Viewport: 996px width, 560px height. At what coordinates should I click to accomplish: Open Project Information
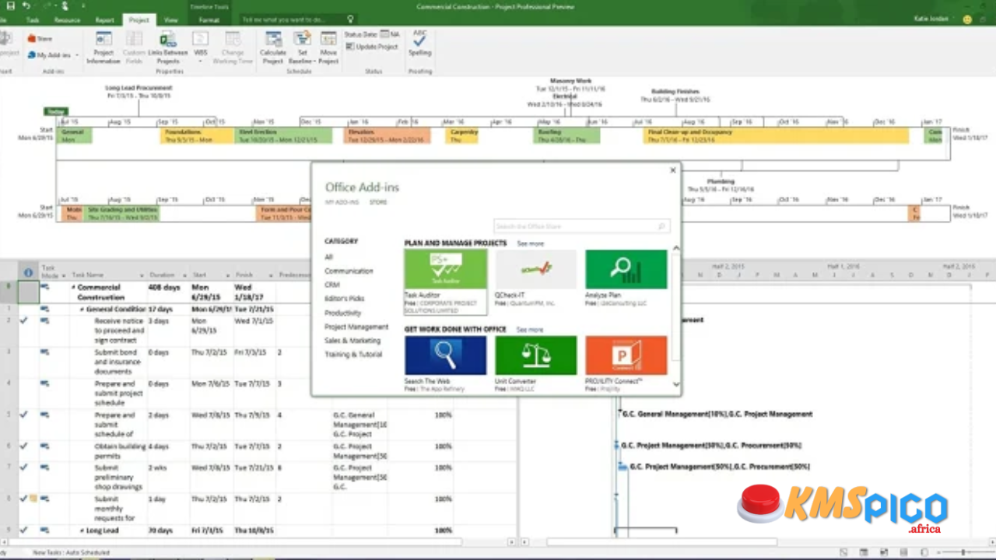coord(103,48)
